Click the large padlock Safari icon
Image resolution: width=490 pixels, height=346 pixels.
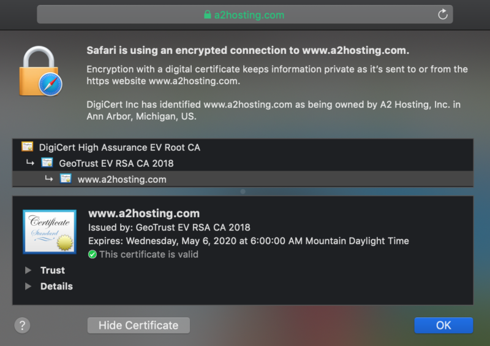tap(42, 72)
